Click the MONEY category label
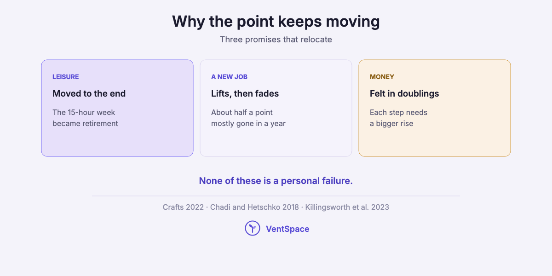 [x=382, y=77]
